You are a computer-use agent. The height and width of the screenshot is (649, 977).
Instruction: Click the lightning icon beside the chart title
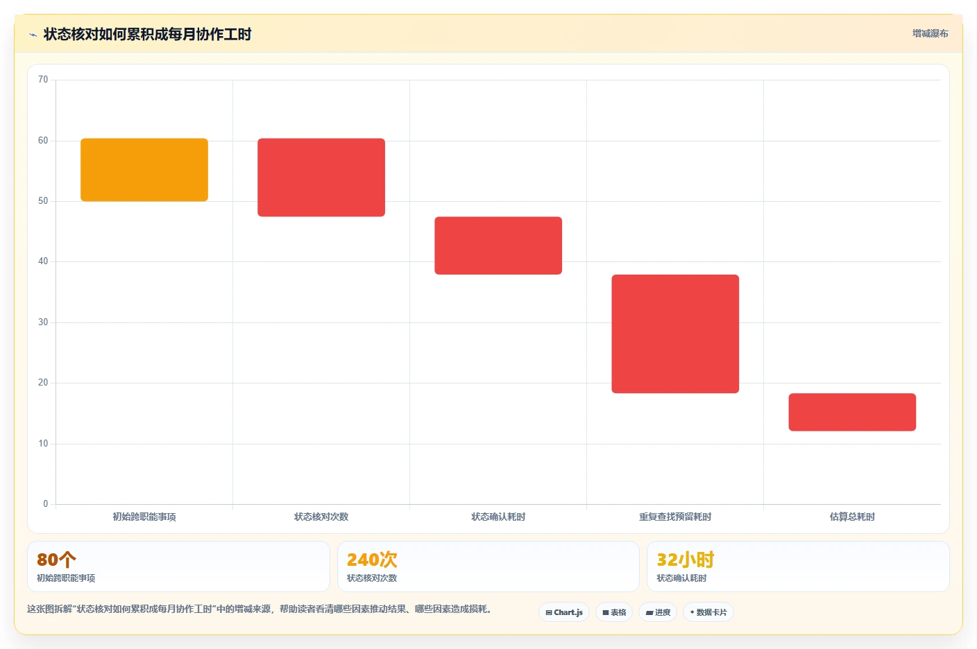pos(33,35)
